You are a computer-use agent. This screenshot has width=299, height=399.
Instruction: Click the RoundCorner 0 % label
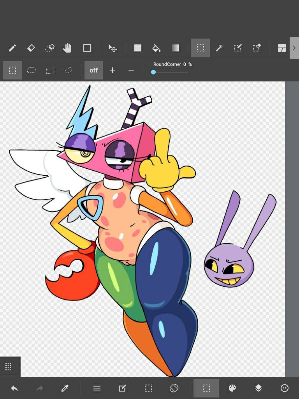pyautogui.click(x=172, y=64)
